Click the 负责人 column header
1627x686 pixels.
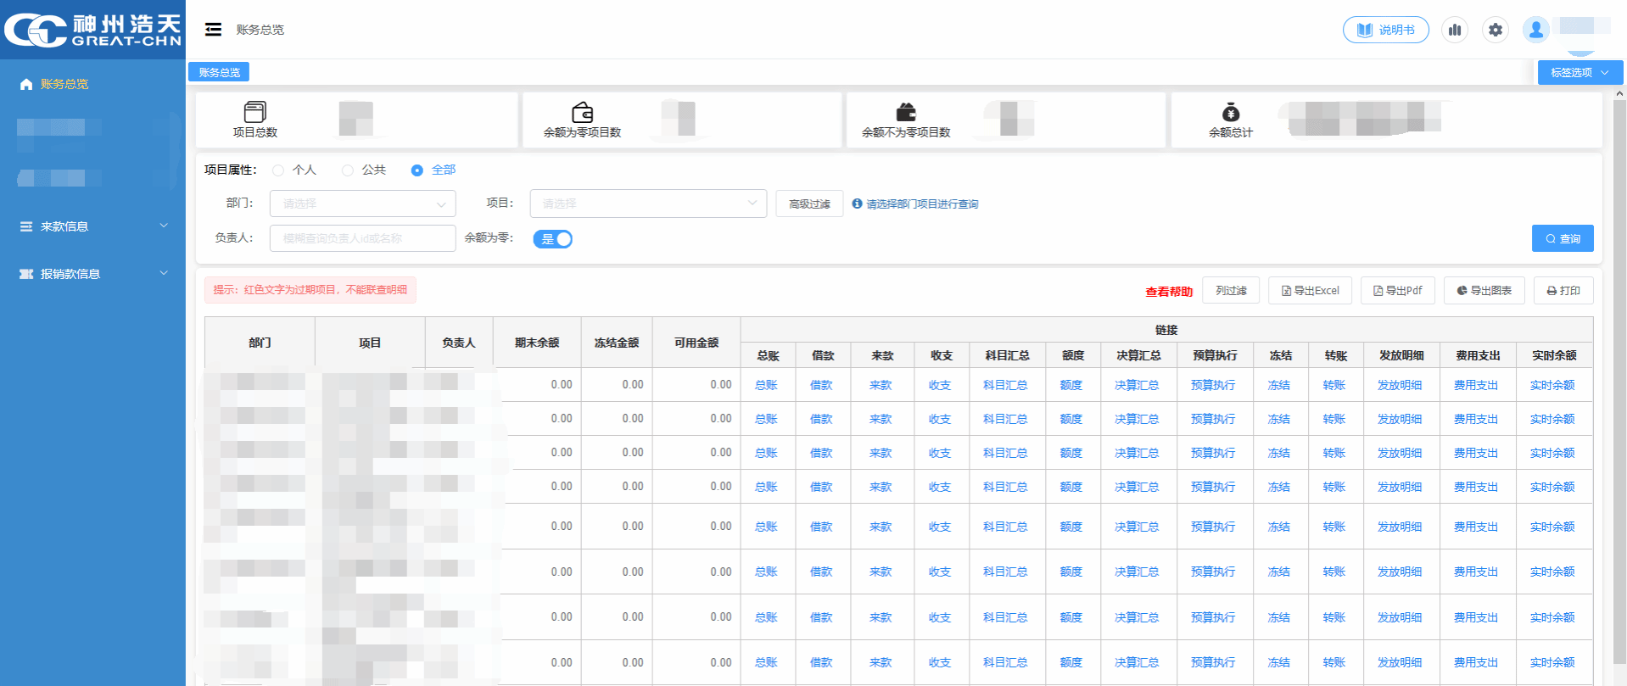[x=459, y=343]
